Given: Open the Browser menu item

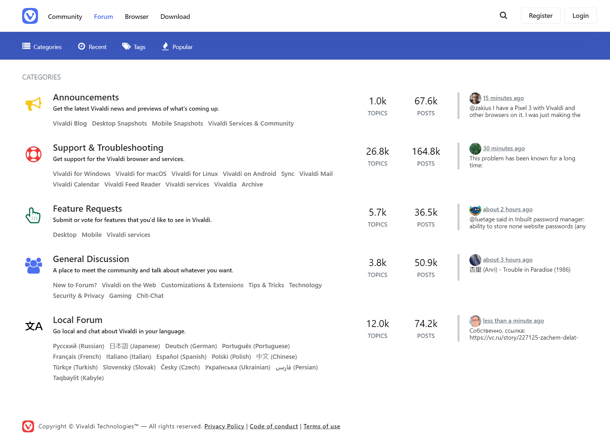Looking at the screenshot, I should click(x=137, y=17).
